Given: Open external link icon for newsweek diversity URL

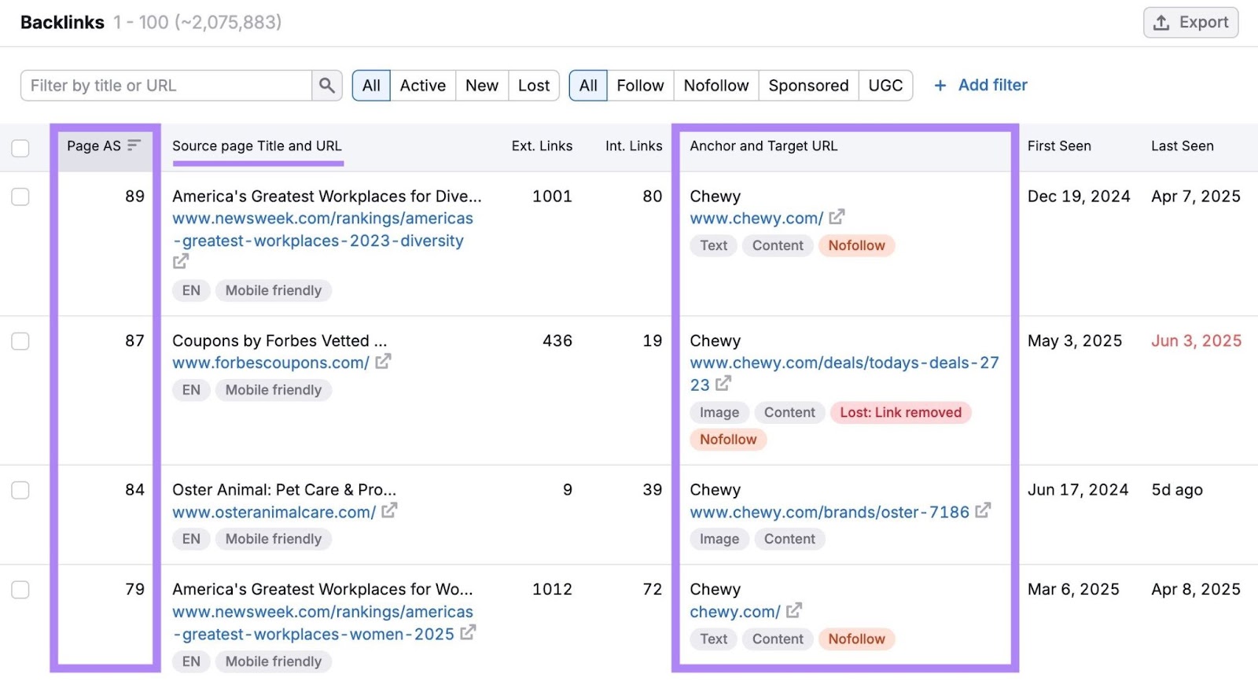Looking at the screenshot, I should point(181,262).
